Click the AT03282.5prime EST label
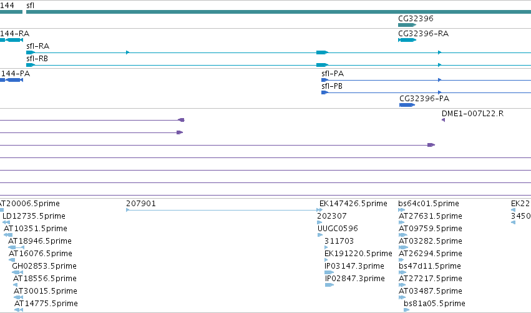Viewport: 531px width, 313px height. (430, 241)
